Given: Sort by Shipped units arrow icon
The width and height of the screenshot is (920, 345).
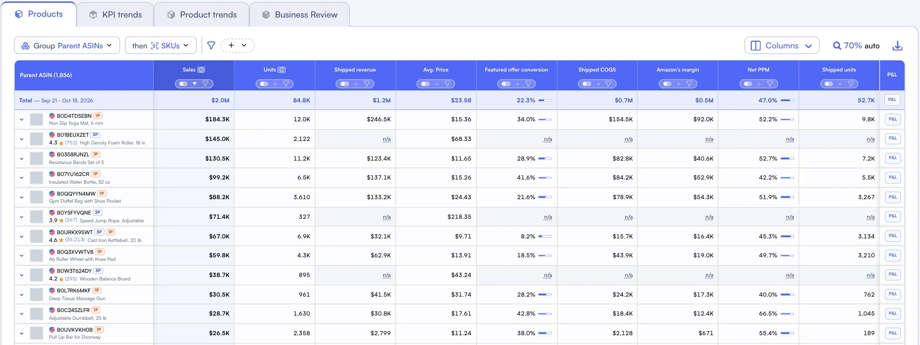Looking at the screenshot, I should coord(840,84).
